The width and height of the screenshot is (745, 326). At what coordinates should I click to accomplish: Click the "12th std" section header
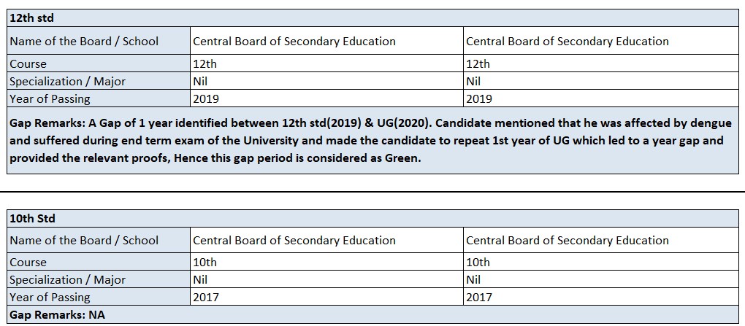click(x=32, y=18)
